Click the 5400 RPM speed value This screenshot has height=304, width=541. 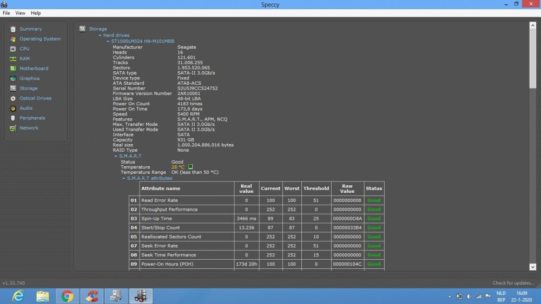coord(188,114)
